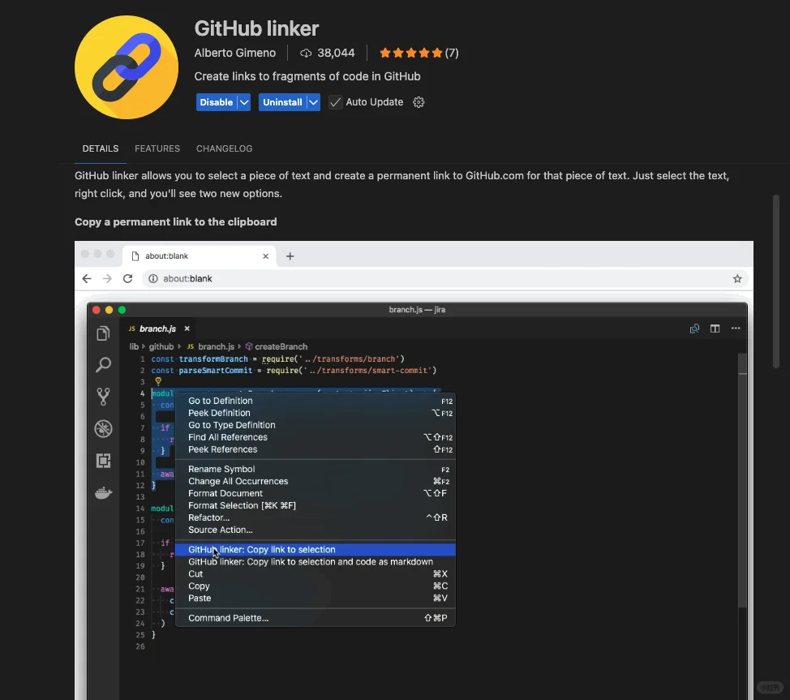Open the CHANGELOG tab
This screenshot has width=790, height=700.
224,148
